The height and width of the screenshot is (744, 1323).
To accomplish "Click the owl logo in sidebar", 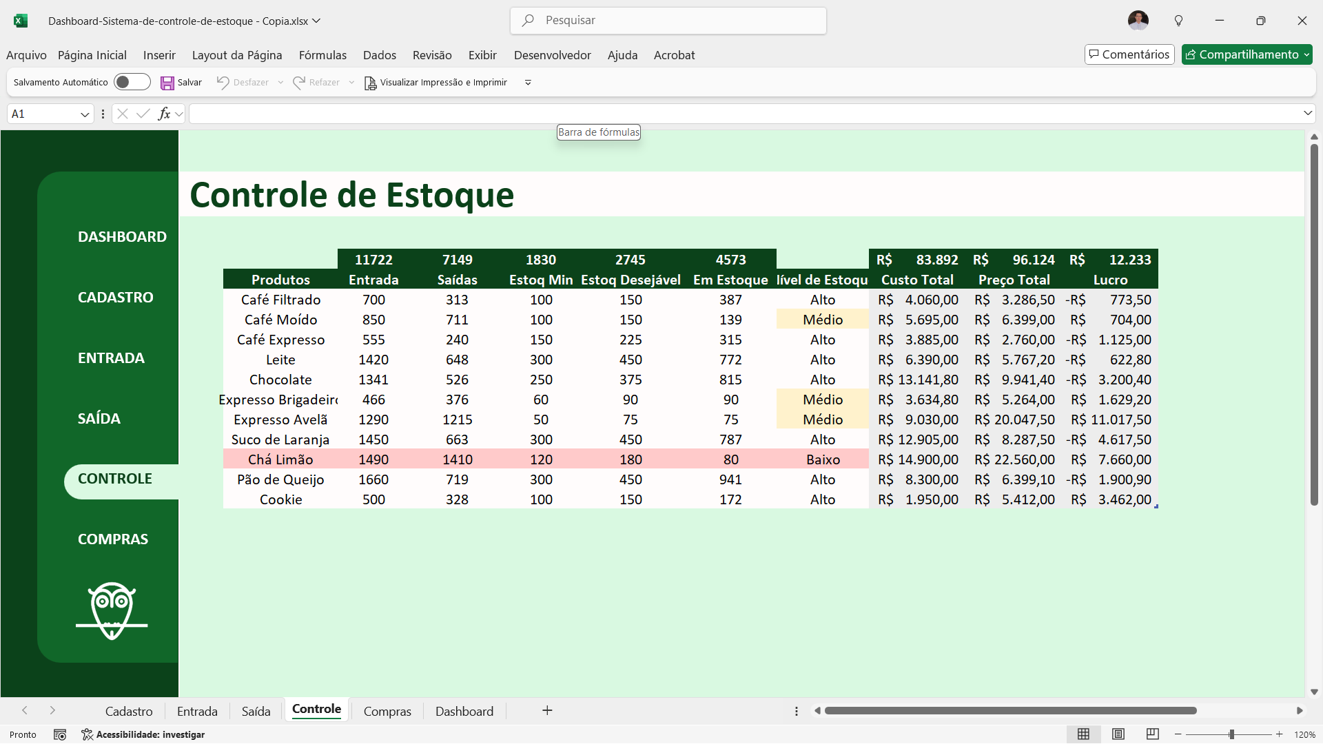I will pyautogui.click(x=111, y=610).
